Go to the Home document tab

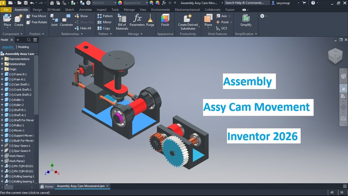click(46, 186)
